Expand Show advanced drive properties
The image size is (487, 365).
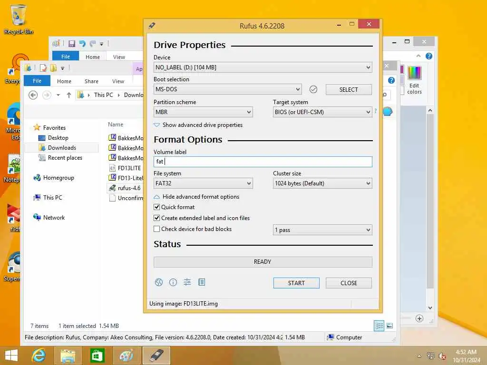click(198, 125)
